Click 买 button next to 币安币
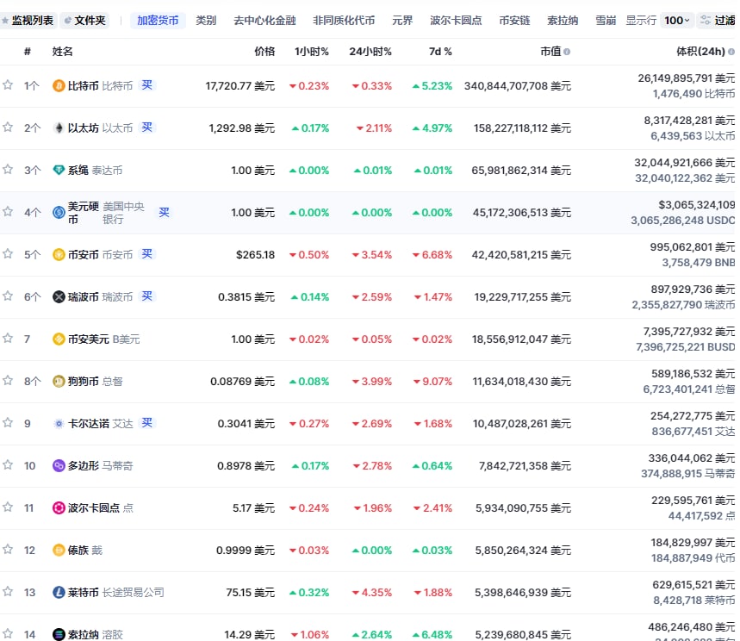This screenshot has height=641, width=740. (x=147, y=253)
